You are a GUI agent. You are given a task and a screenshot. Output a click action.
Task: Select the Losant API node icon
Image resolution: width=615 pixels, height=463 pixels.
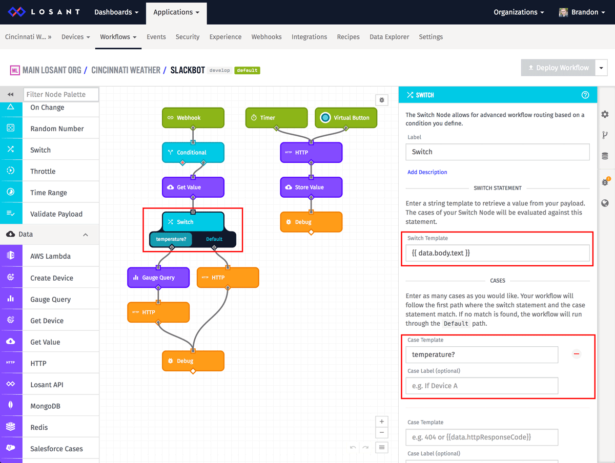11,384
